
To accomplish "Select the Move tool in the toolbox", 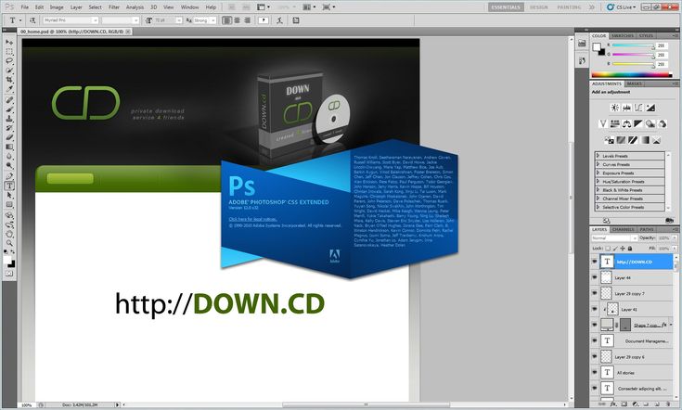I will click(9, 42).
